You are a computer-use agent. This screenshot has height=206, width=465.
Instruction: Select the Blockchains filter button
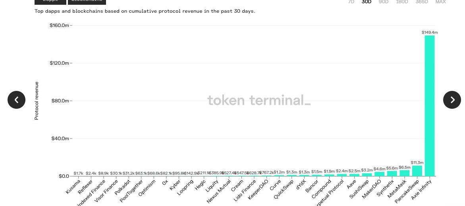(87, 2)
